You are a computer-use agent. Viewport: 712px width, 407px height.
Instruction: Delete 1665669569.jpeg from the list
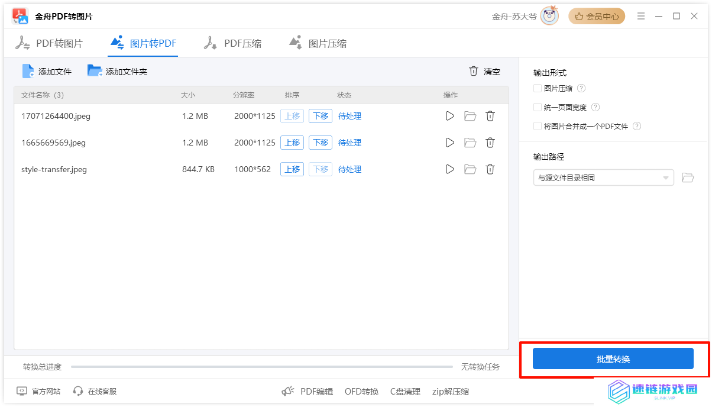[x=490, y=143]
